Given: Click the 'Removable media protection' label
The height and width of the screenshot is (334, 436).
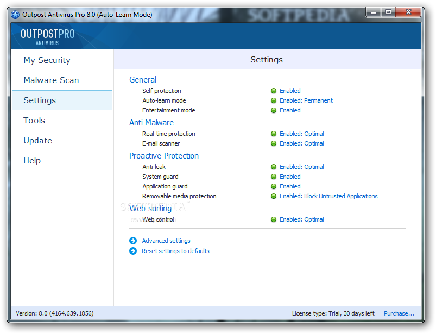Looking at the screenshot, I should pos(179,196).
